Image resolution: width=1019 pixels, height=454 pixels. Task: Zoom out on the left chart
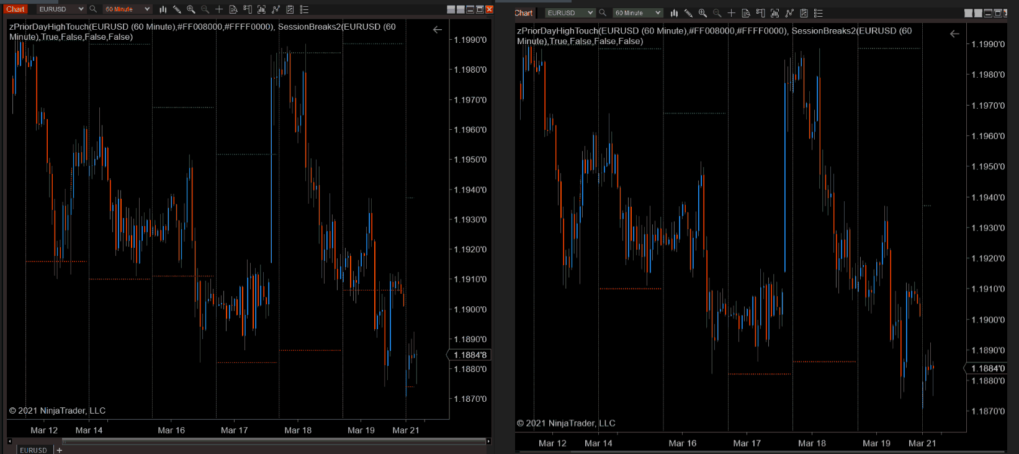coord(205,9)
